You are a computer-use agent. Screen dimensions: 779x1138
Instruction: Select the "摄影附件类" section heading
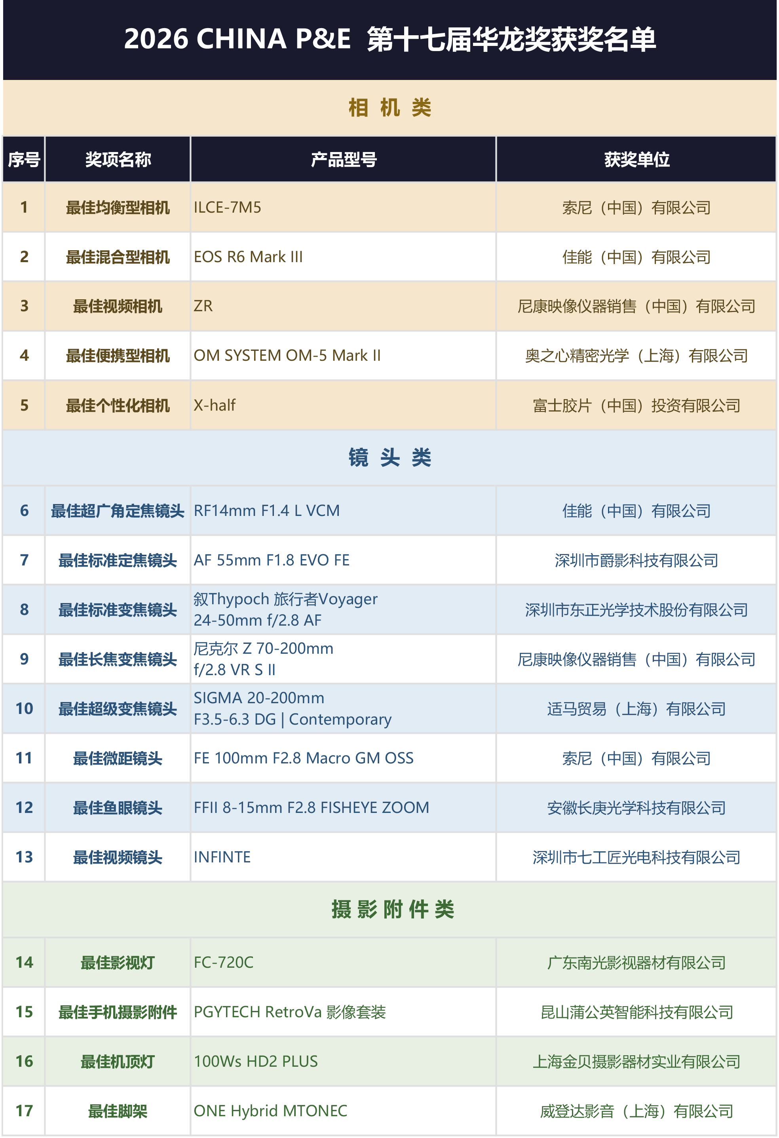[393, 909]
